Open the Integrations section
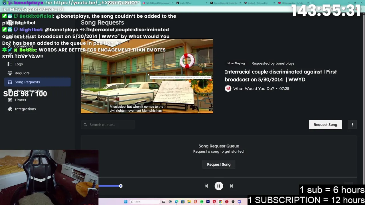The image size is (365, 205). (x=25, y=109)
